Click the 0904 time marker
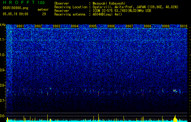 click(75, 26)
